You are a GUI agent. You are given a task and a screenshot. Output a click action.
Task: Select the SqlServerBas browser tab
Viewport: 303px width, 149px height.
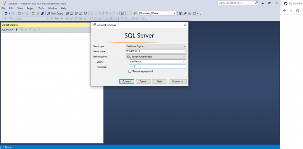(x=293, y=4)
